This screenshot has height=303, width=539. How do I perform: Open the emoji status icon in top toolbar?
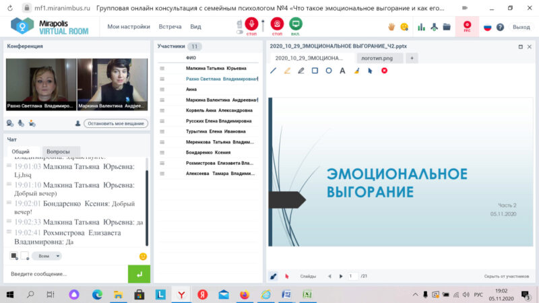point(404,27)
